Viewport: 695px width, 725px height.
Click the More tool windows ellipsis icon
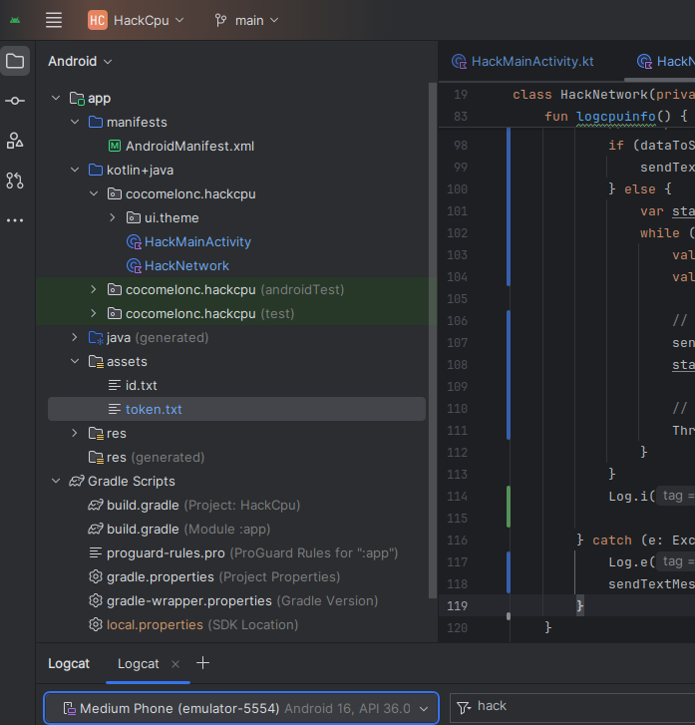point(15,220)
